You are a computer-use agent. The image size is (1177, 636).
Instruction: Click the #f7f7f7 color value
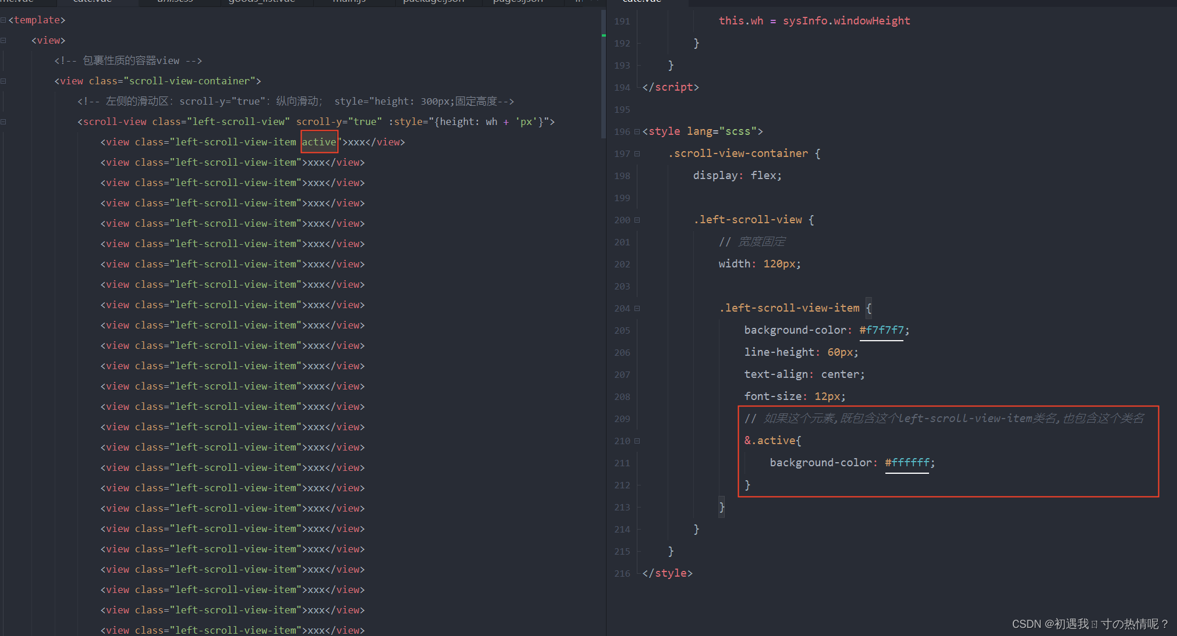pyautogui.click(x=881, y=330)
